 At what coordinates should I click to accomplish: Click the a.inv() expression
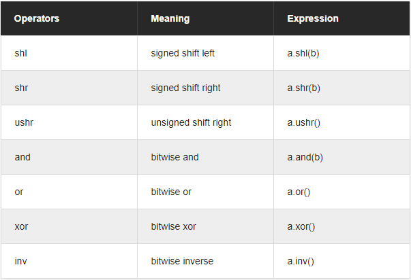click(x=301, y=261)
